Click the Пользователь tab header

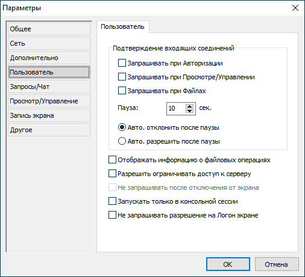[122, 26]
